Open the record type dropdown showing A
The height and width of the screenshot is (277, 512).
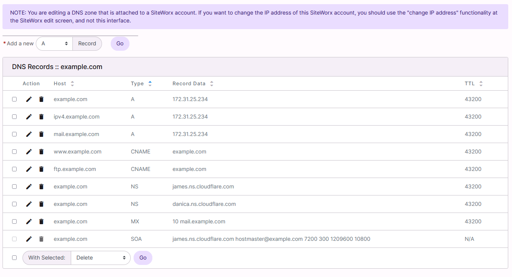tap(54, 43)
